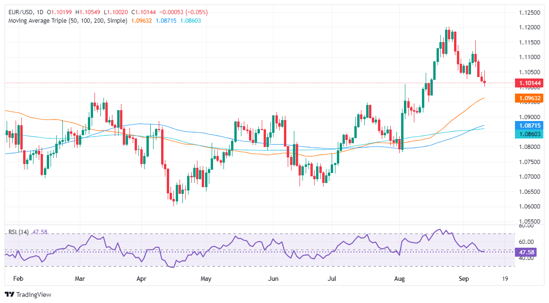Click the 1.12000 price scale label
The height and width of the screenshot is (303, 549).
tap(529, 27)
